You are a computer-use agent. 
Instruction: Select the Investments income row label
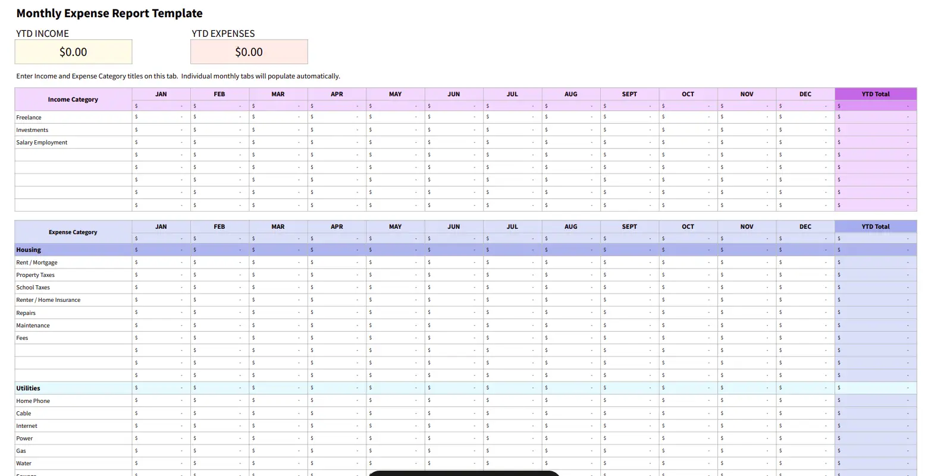pos(32,130)
